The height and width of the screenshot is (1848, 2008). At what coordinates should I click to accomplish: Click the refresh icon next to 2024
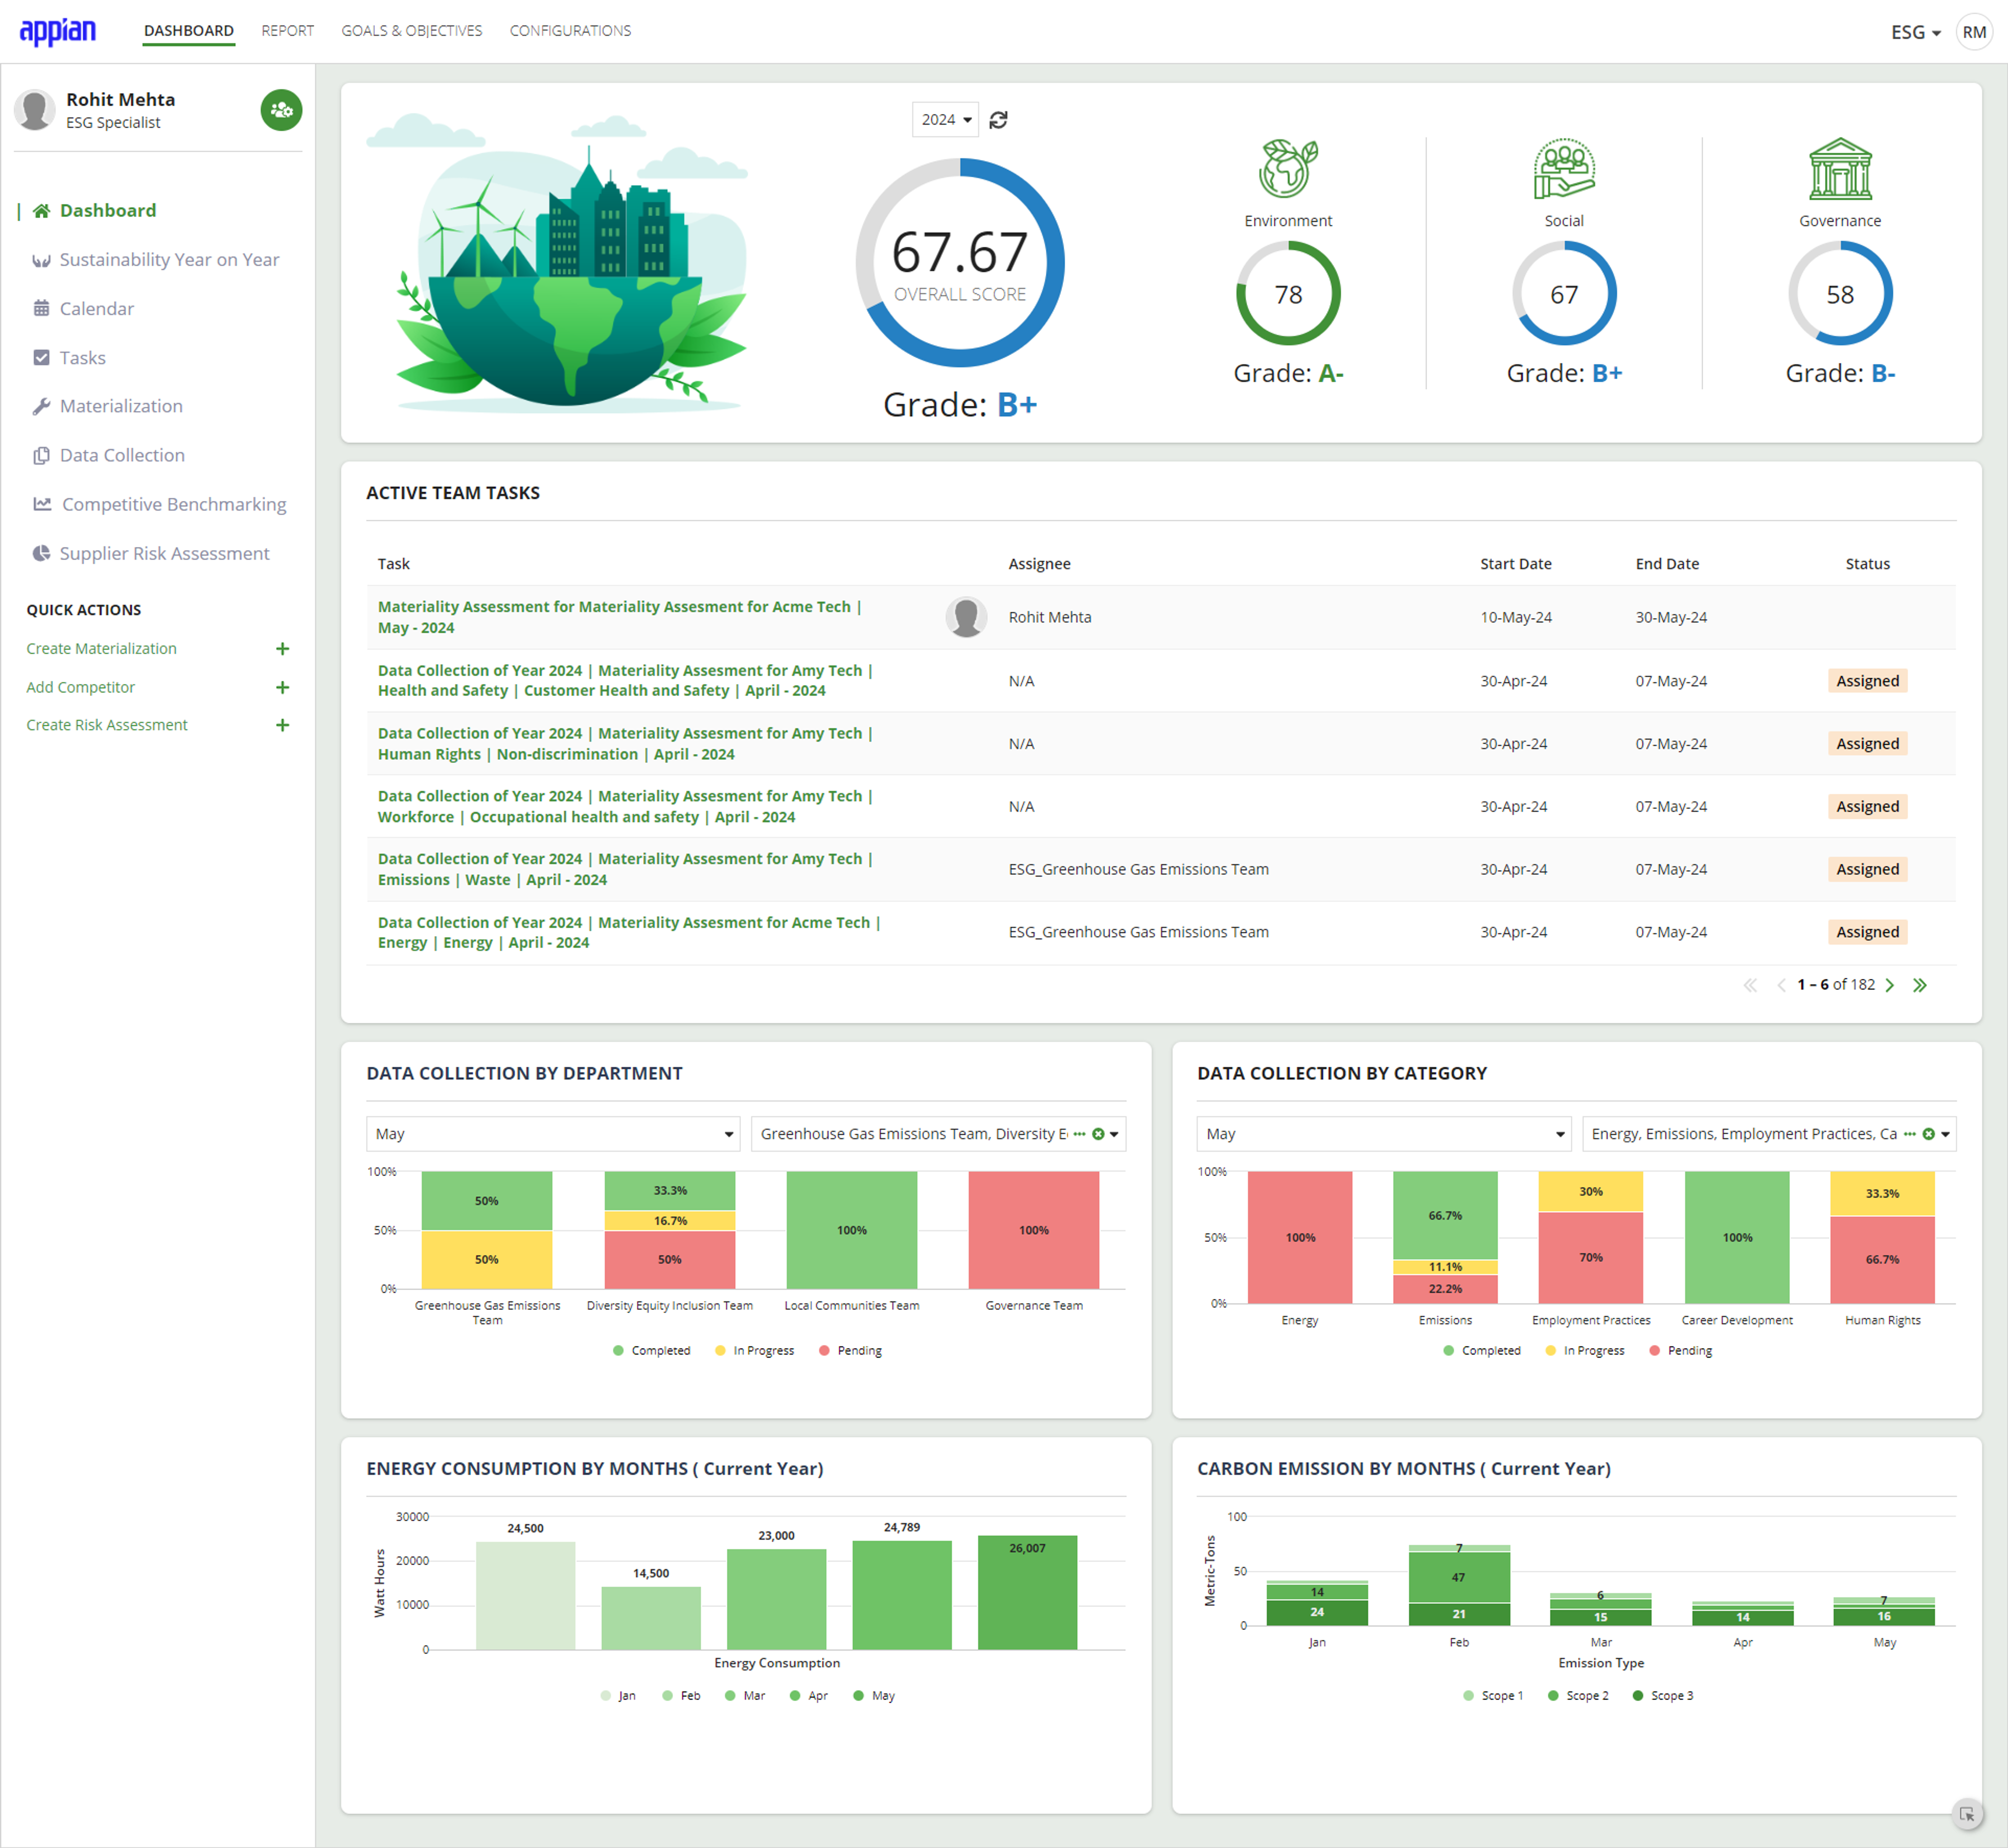point(998,120)
